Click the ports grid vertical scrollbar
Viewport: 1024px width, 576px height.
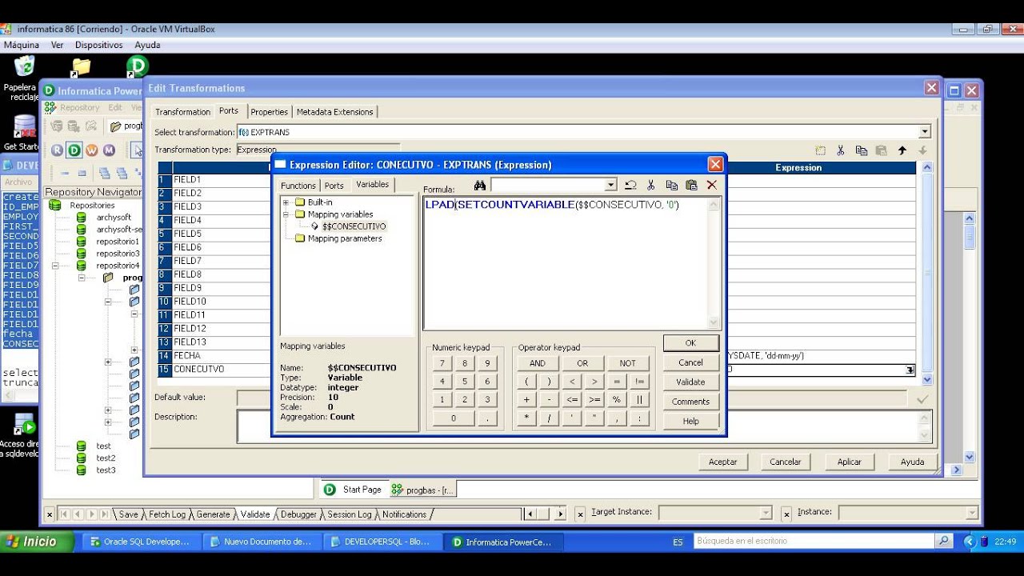click(x=927, y=274)
